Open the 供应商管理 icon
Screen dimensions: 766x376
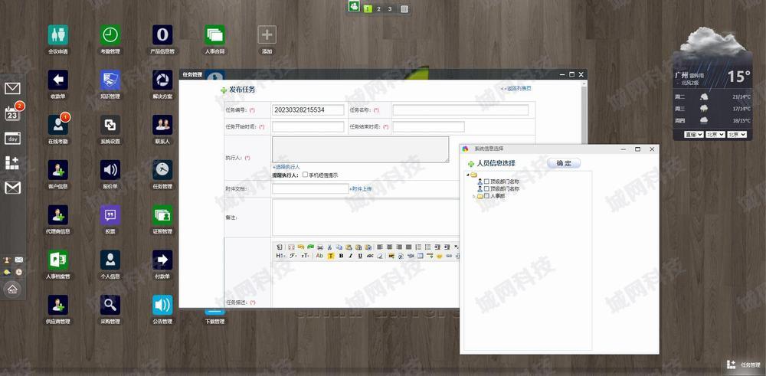57,305
